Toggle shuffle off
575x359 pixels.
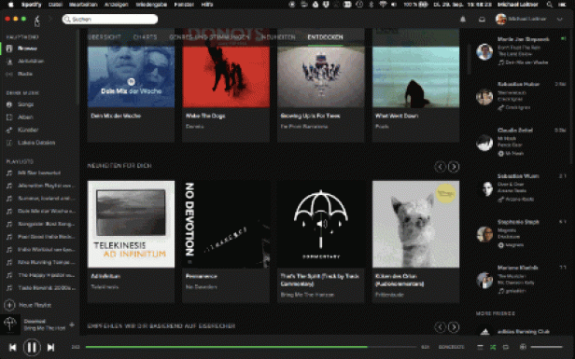[x=493, y=347]
